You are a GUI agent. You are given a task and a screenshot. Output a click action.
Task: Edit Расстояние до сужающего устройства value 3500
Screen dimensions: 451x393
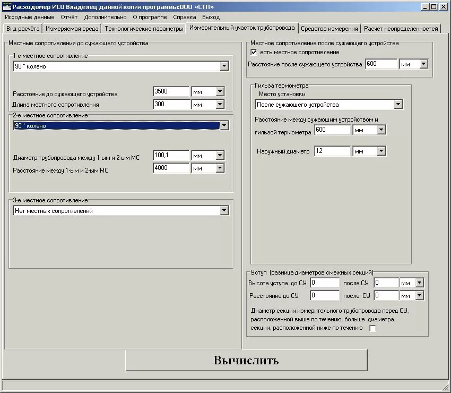tap(171, 91)
